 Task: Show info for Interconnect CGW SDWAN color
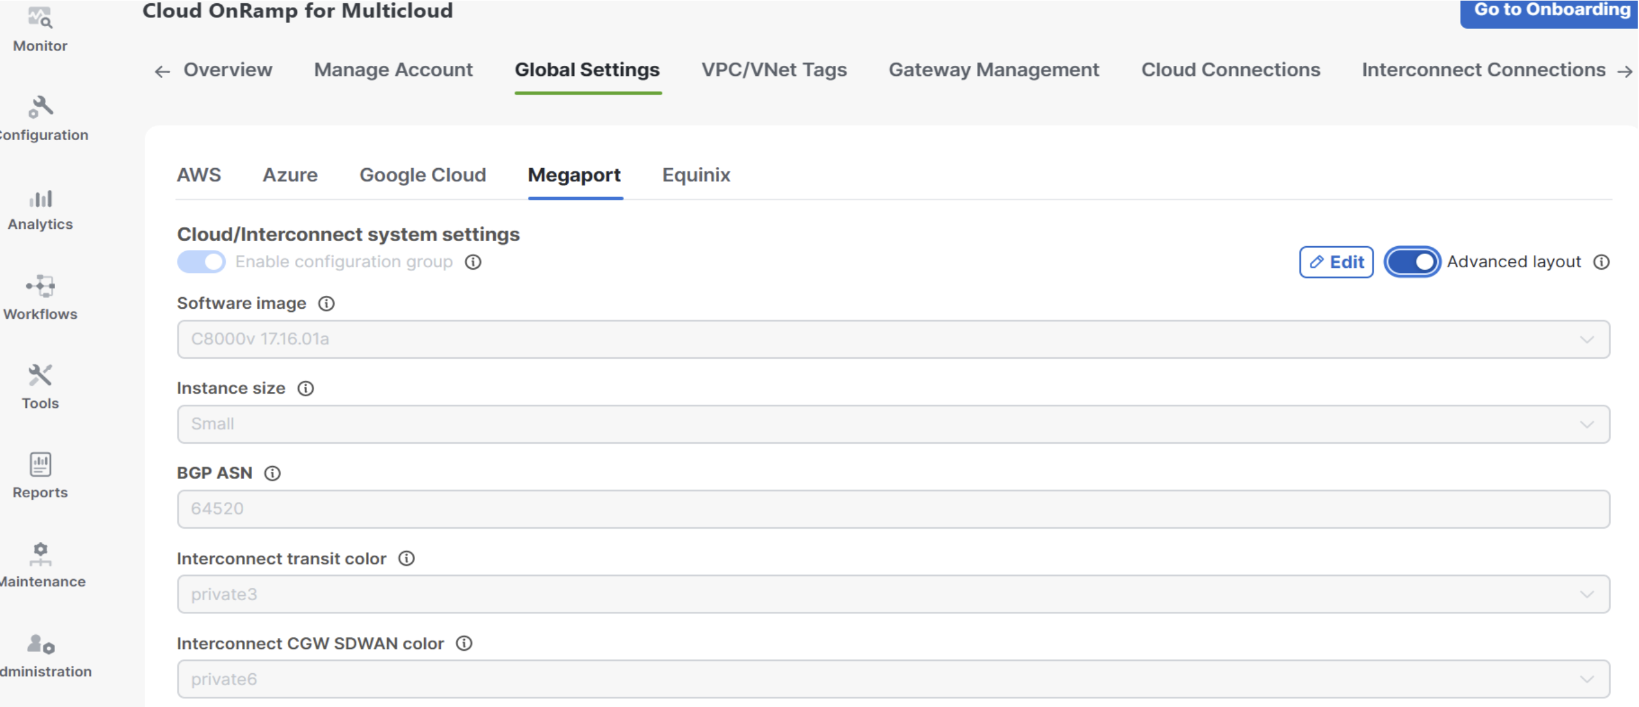(x=464, y=644)
